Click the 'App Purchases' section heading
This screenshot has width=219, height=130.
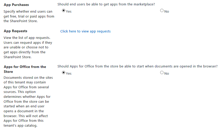[16, 5]
